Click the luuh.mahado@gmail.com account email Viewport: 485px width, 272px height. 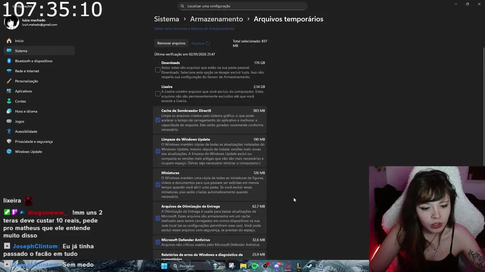[39, 25]
